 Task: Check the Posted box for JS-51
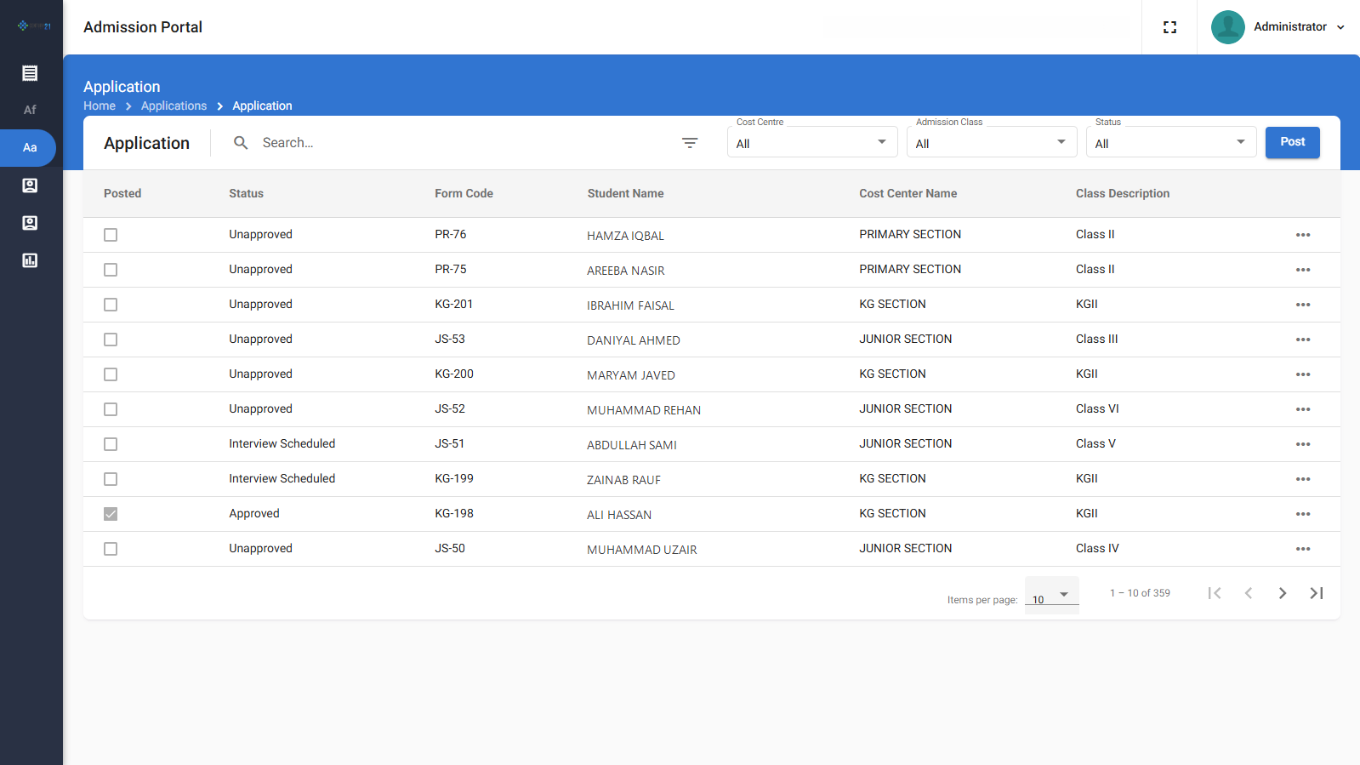pyautogui.click(x=111, y=444)
